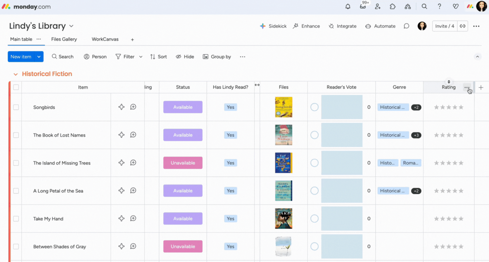The height and width of the screenshot is (262, 489).
Task: Open the inbox with 99+ badge
Action: point(363,6)
